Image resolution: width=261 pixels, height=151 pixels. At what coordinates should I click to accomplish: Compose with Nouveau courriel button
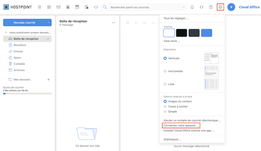[x=24, y=23]
